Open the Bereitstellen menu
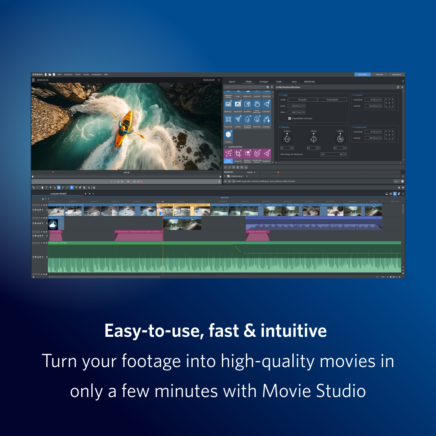Viewport: 436px width, 436px height. click(x=97, y=74)
